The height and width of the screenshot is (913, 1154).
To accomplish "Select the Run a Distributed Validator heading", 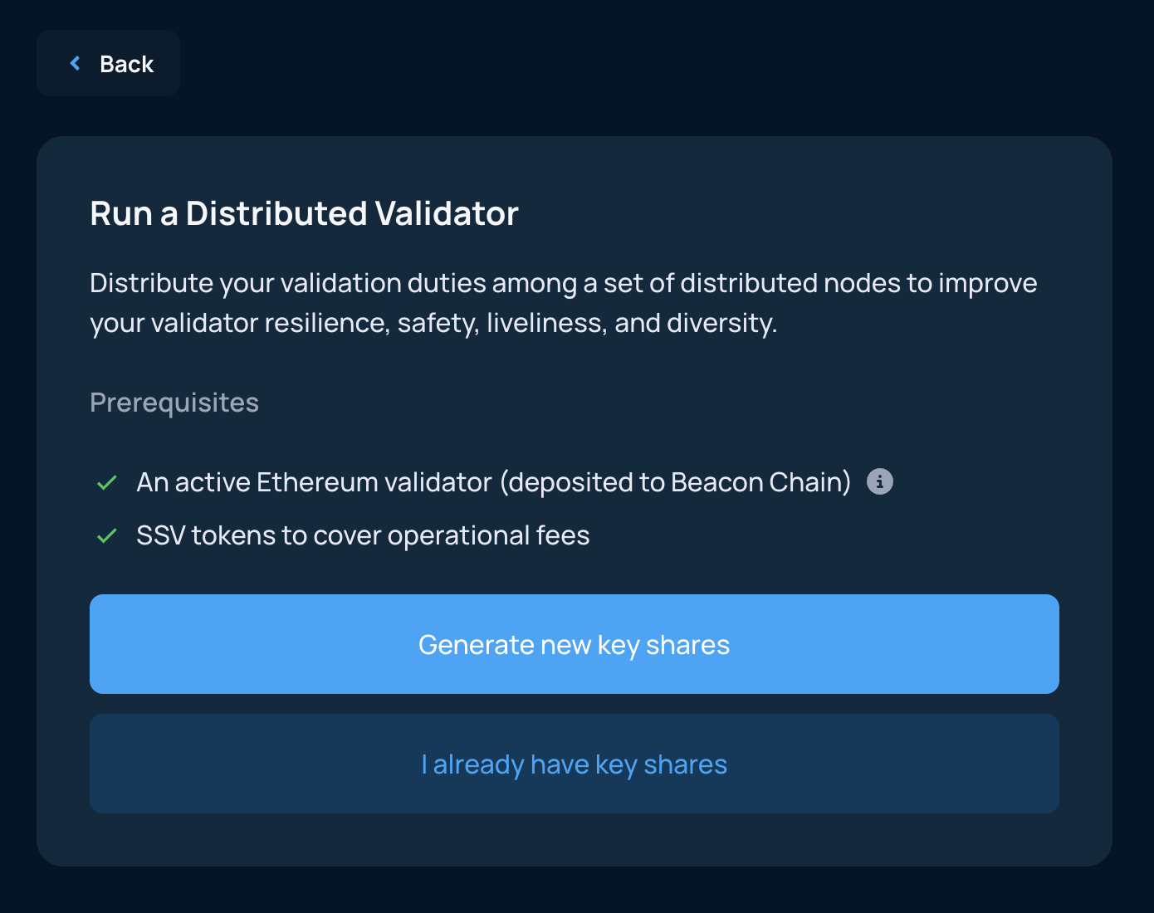I will coord(304,213).
